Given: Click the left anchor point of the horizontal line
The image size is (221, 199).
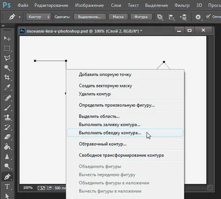Looking at the screenshot, I should [35, 61].
